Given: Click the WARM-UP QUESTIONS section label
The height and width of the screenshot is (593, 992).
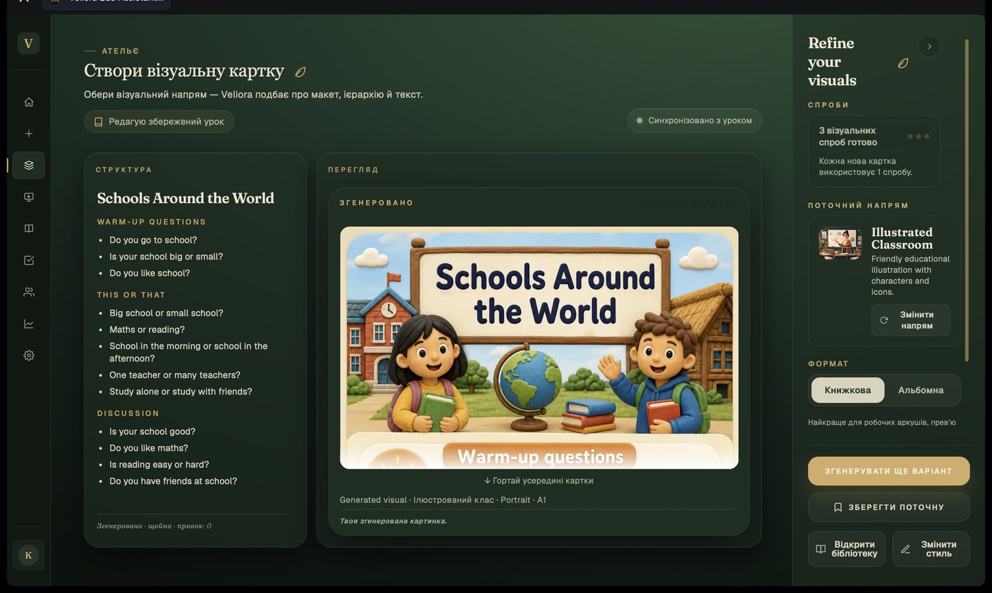Looking at the screenshot, I should tap(151, 222).
